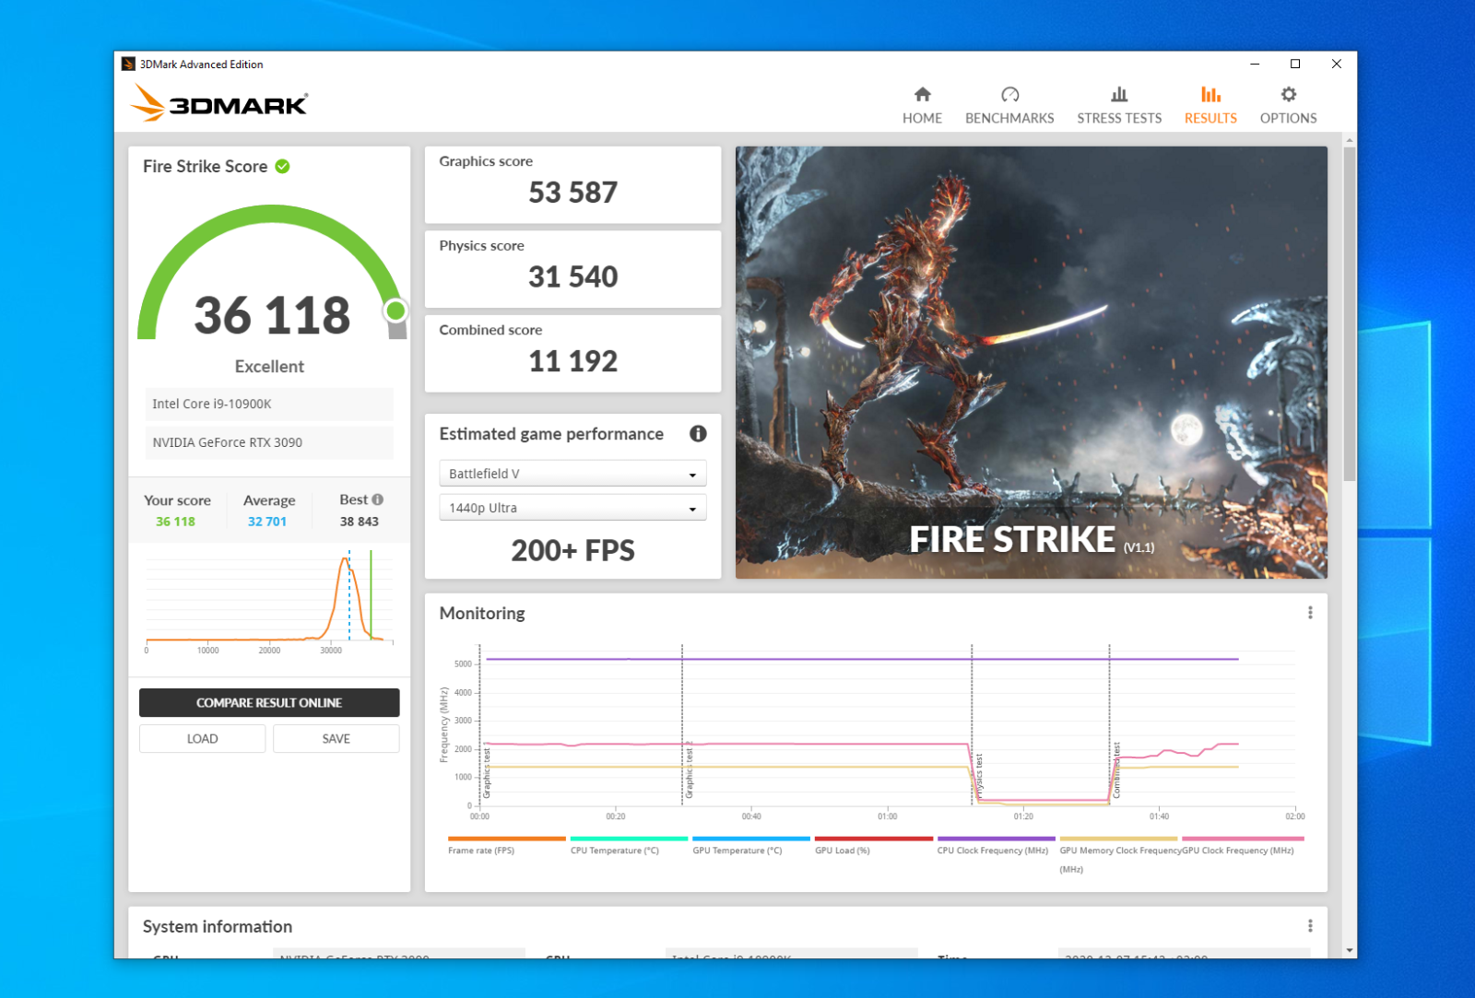Toggle Frame rate (FPS) legend swatch
The width and height of the screenshot is (1475, 998).
click(x=506, y=839)
